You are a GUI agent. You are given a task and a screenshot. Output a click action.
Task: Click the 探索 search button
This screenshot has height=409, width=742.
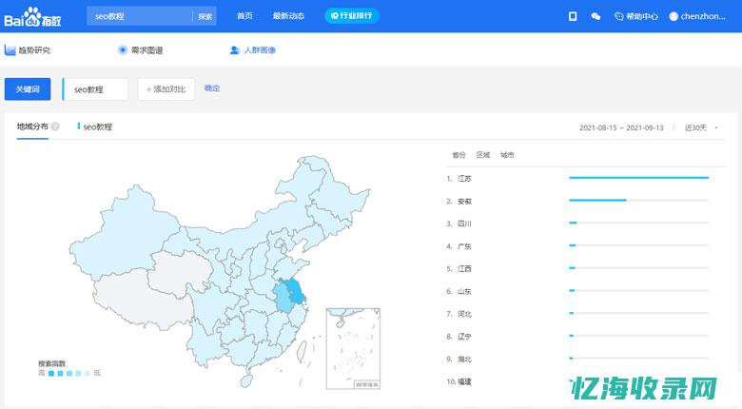click(x=205, y=16)
